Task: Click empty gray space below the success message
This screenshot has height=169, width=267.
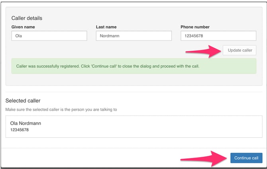Action: (133, 80)
